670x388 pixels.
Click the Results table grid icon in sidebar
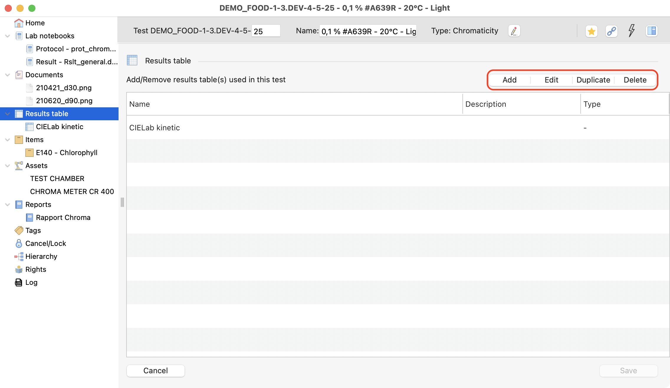(19, 114)
